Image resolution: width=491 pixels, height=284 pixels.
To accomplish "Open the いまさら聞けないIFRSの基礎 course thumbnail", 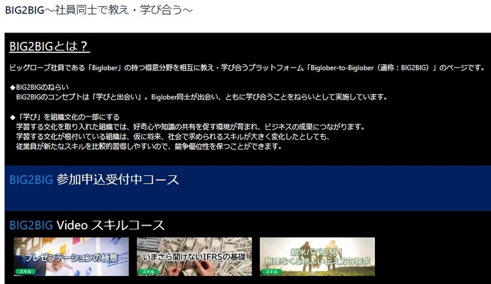I will click(x=194, y=256).
